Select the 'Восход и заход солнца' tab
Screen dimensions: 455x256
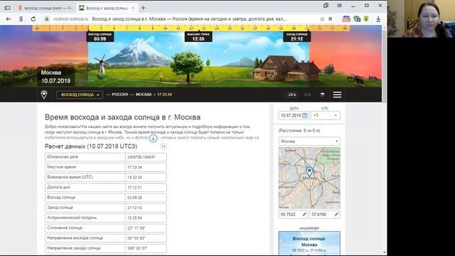107,8
